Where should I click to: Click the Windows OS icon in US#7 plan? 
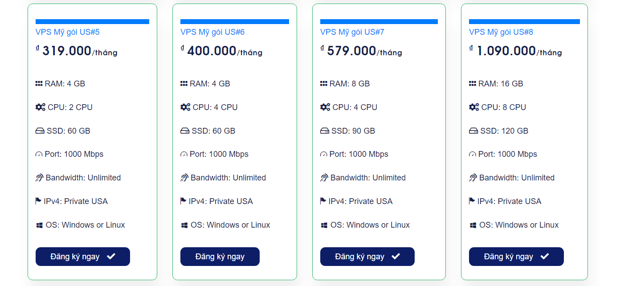click(x=324, y=225)
